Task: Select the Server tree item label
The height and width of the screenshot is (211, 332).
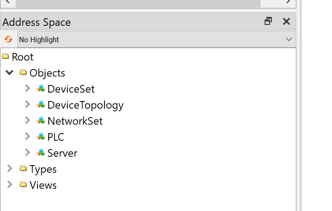Action: pos(62,153)
